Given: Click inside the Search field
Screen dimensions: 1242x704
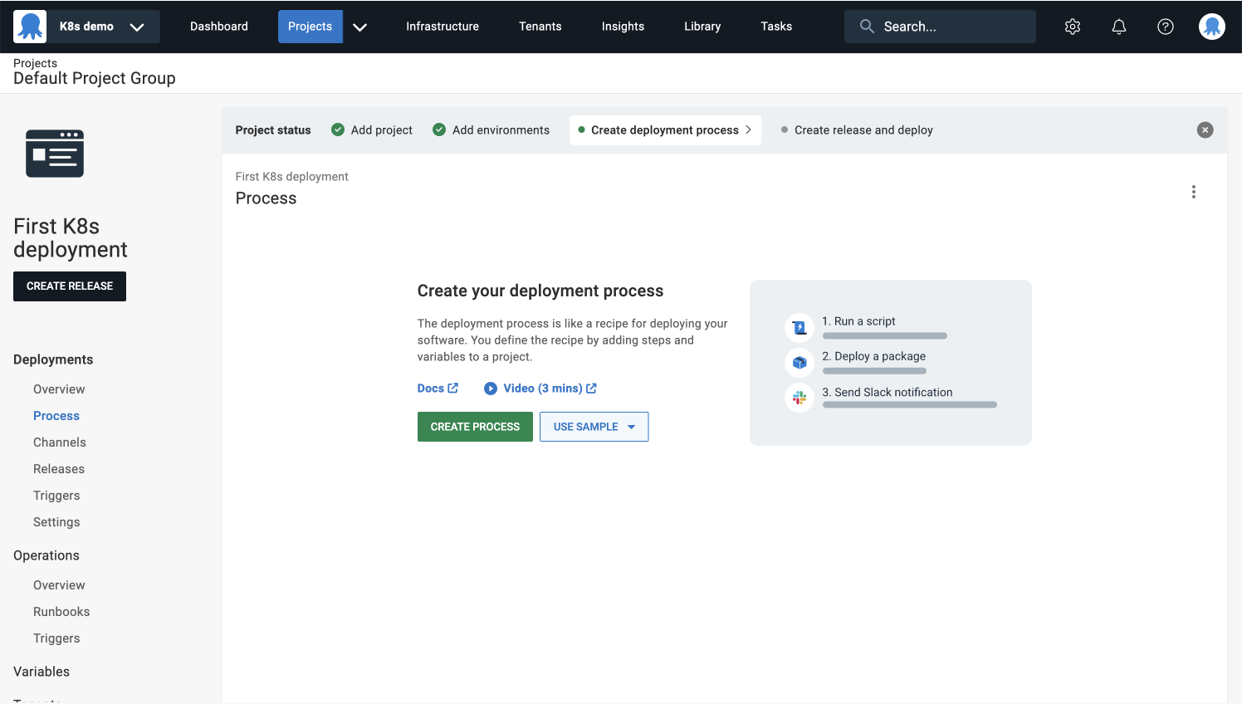Looking at the screenshot, I should [939, 26].
